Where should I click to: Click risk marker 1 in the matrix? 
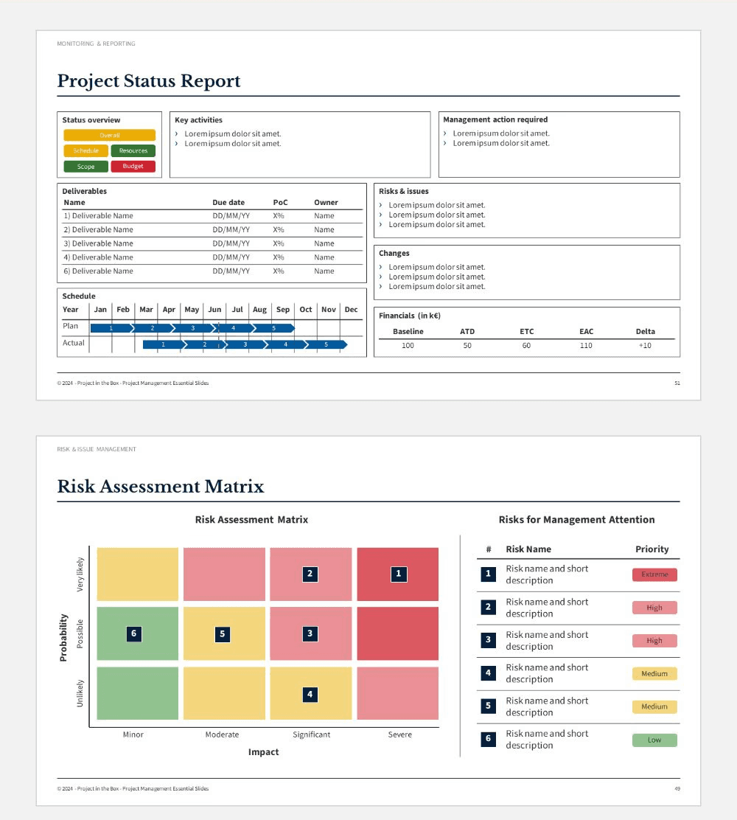398,574
